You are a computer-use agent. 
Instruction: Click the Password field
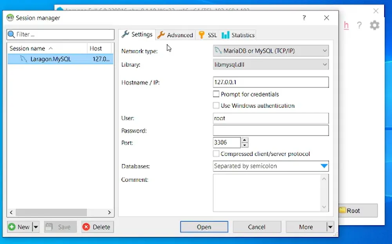[271, 130]
